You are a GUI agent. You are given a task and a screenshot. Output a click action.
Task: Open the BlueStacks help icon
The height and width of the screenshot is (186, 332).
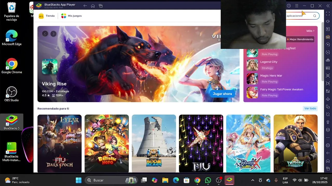pos(289,6)
